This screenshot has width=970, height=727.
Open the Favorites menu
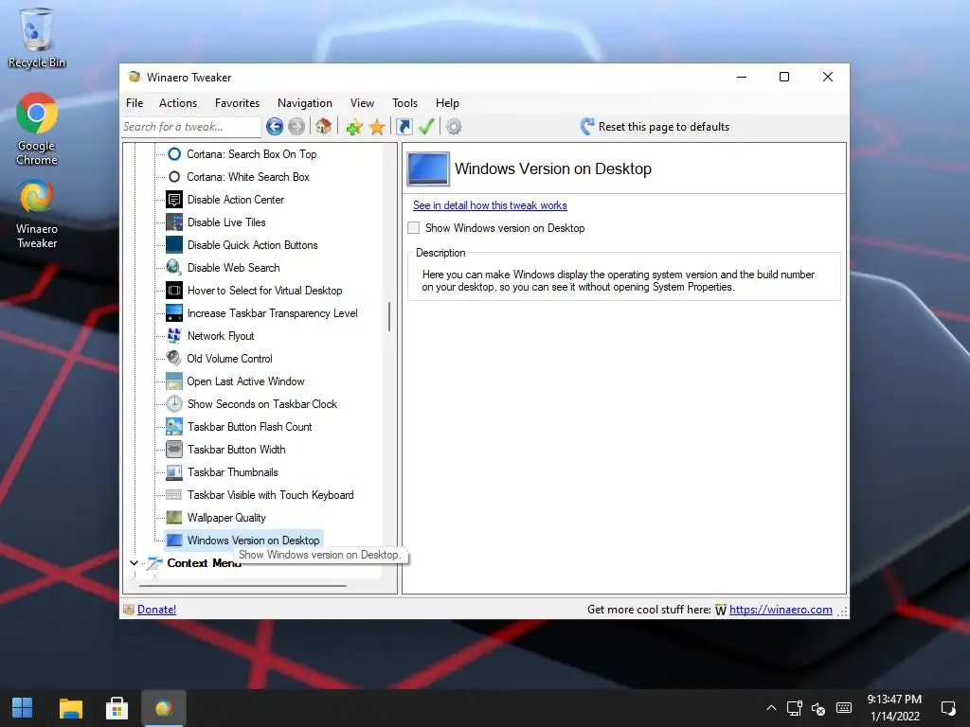coord(237,103)
